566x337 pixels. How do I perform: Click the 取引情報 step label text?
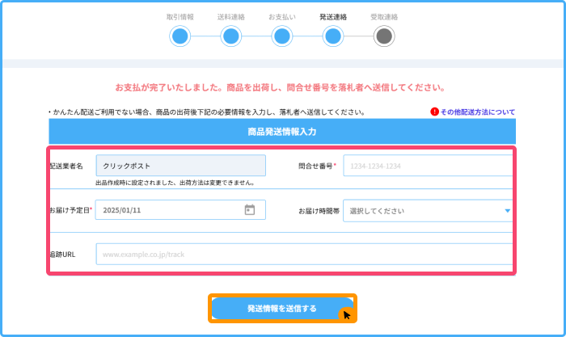tap(180, 16)
